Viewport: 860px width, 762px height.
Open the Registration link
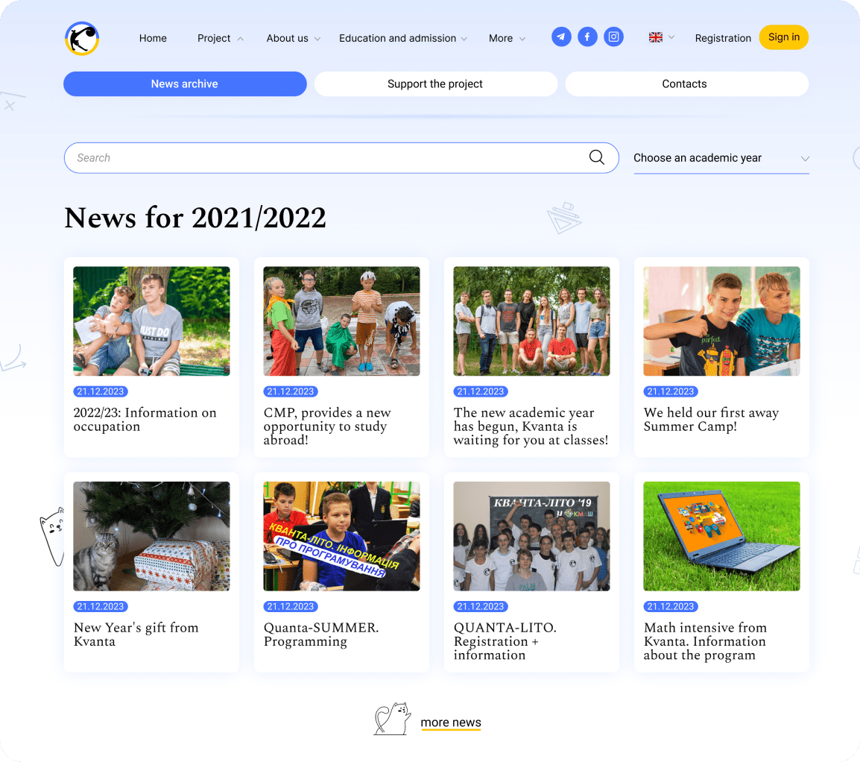723,38
